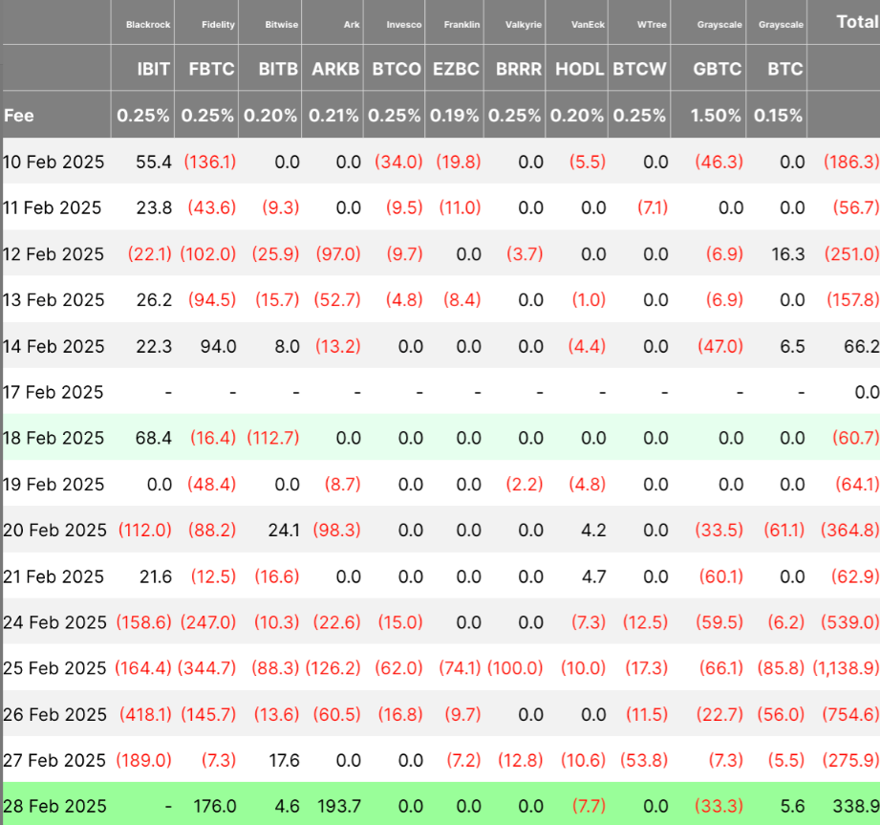This screenshot has width=880, height=825.
Task: Click the 193.7 ARKB value
Action: click(x=339, y=807)
